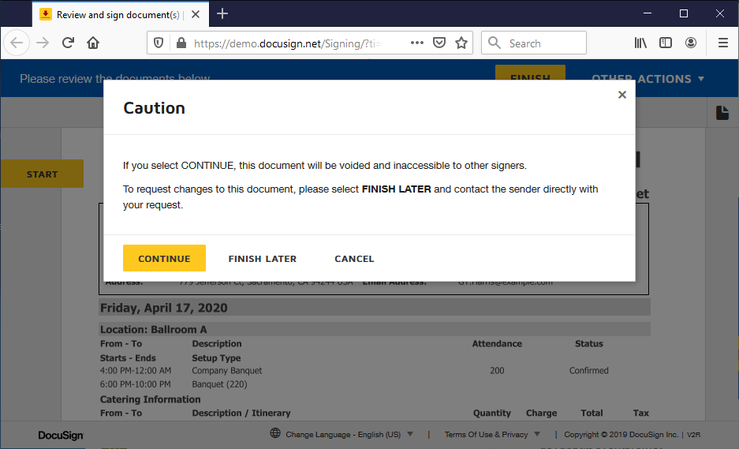The height and width of the screenshot is (449, 739).
Task: Bookmark this page with the star
Action: point(461,43)
